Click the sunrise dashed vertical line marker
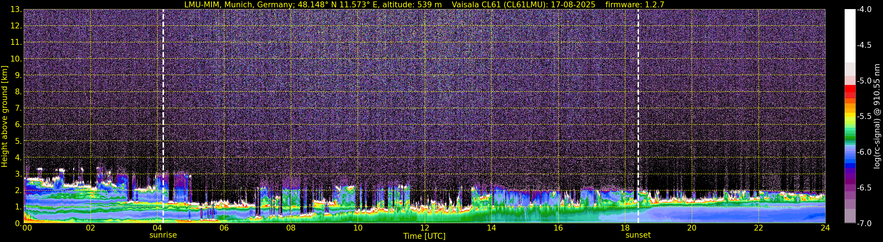The width and height of the screenshot is (883, 242). pyautogui.click(x=163, y=116)
